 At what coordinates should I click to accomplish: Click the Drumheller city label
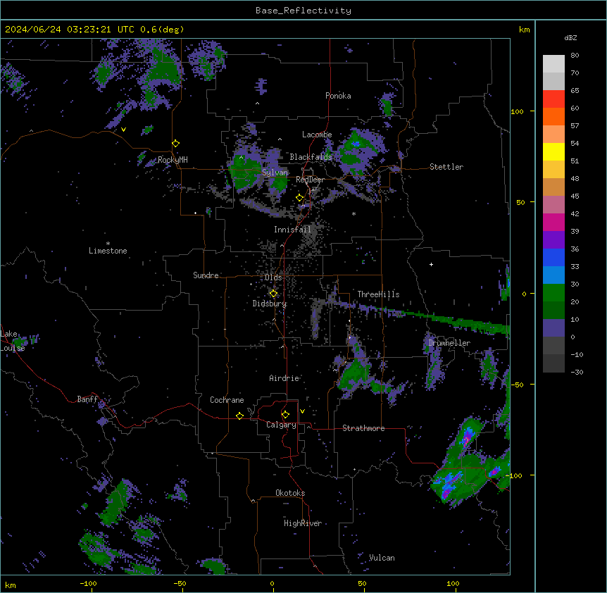pyautogui.click(x=449, y=343)
